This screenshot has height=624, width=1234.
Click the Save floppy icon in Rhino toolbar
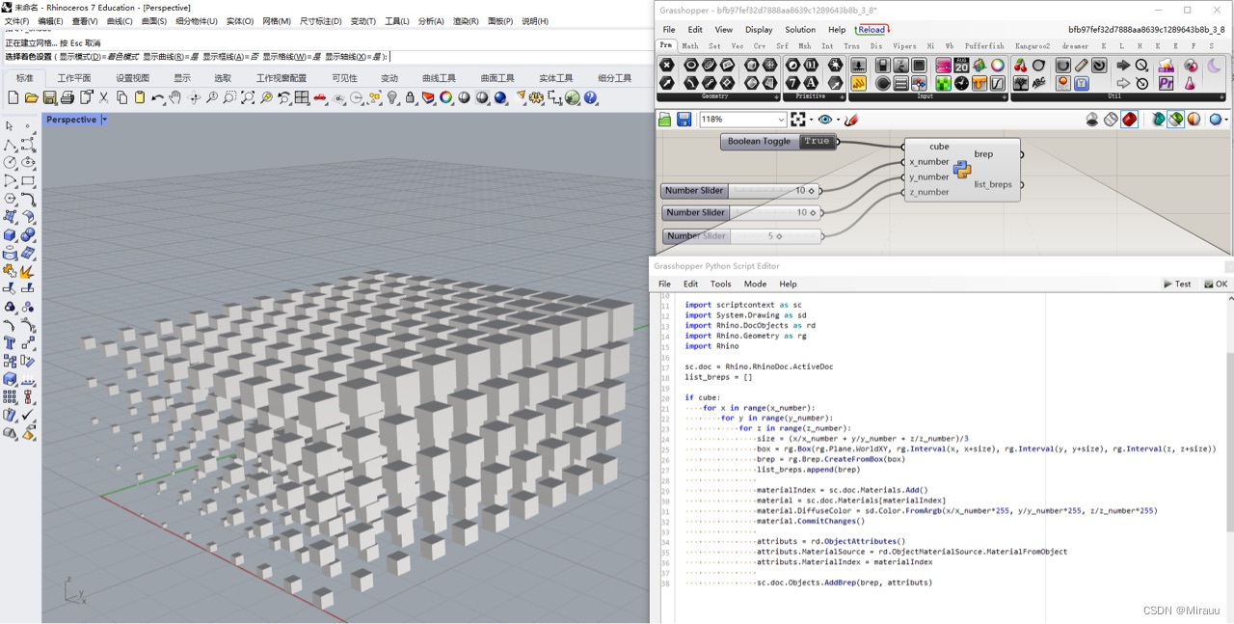click(x=49, y=97)
